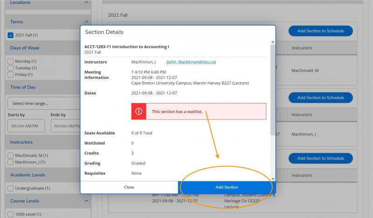Open John_Mackinnon@cbu.ca email link
The width and height of the screenshot is (373, 218).
191,62
